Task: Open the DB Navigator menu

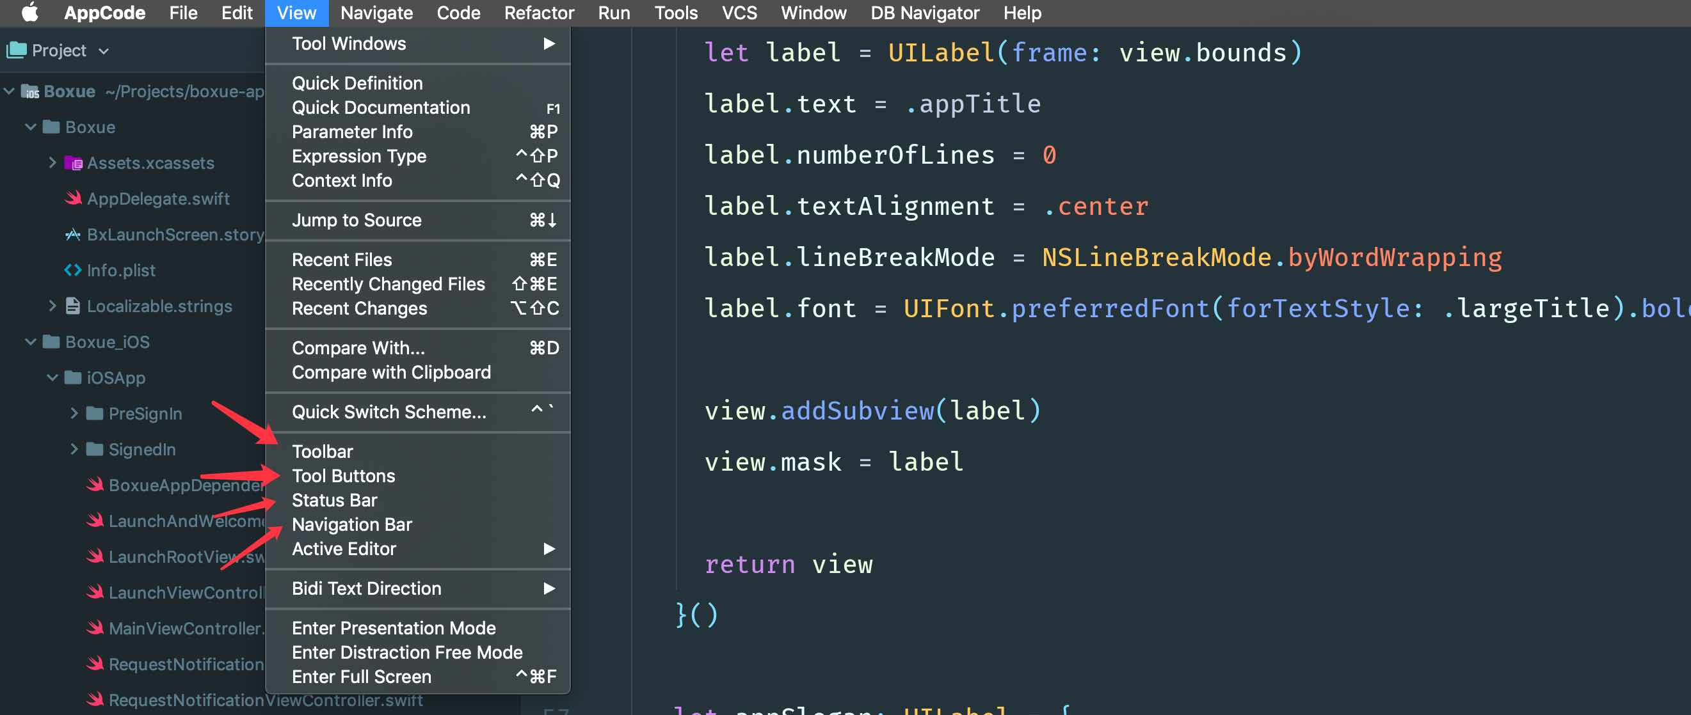Action: coord(924,12)
